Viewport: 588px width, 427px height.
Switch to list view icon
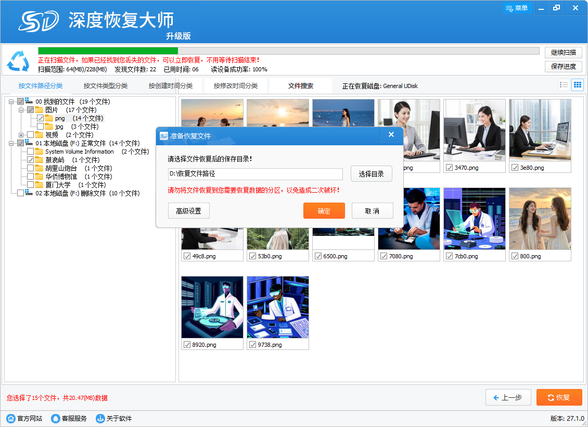coord(564,85)
